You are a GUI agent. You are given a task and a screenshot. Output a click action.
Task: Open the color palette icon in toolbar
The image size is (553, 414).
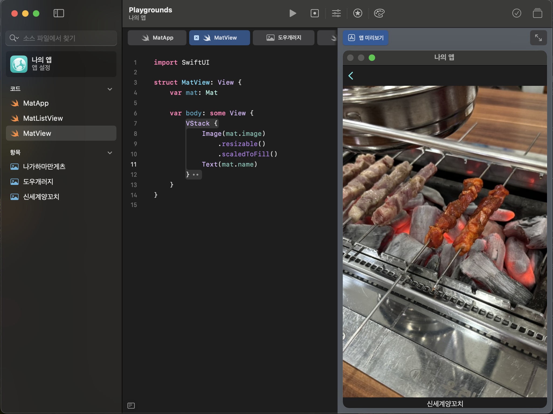(x=379, y=13)
